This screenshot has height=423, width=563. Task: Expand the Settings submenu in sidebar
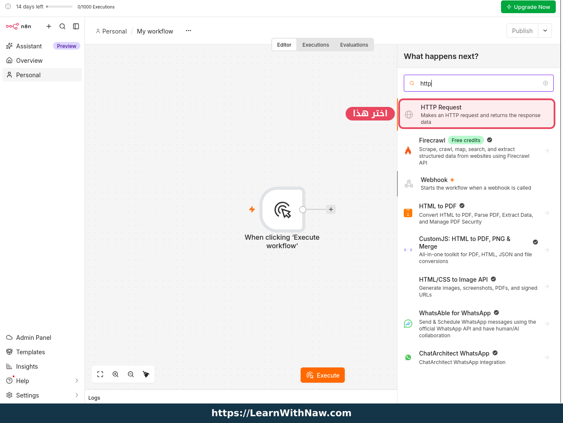pyautogui.click(x=77, y=395)
